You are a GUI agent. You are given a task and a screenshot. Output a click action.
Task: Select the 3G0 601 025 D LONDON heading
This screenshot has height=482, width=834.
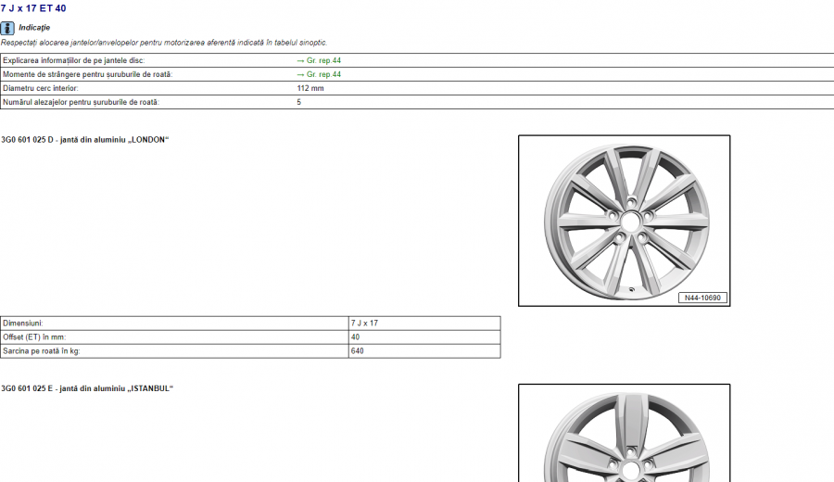click(x=85, y=139)
